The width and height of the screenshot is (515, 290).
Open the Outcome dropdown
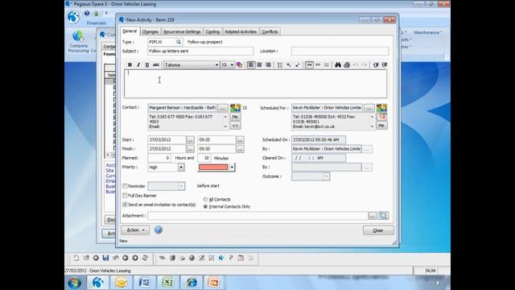click(326, 176)
